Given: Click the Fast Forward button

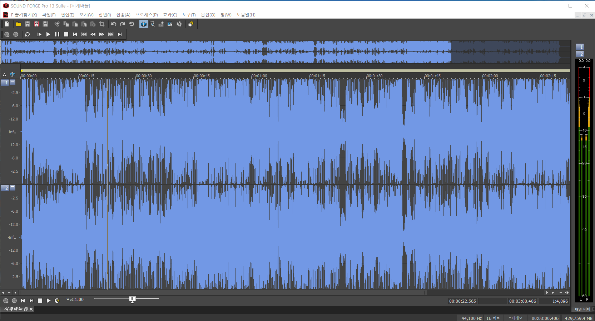Looking at the screenshot, I should coord(102,34).
